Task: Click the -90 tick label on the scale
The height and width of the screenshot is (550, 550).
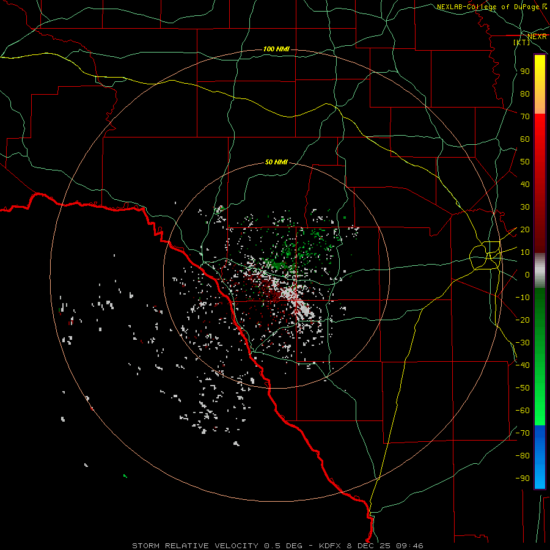Action: [522, 478]
